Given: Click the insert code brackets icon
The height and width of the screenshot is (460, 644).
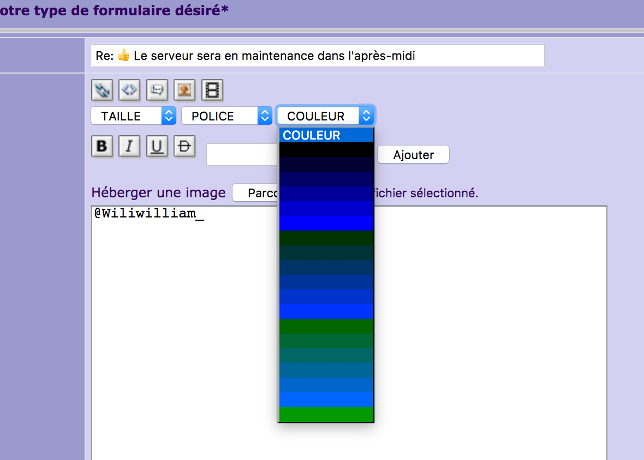Looking at the screenshot, I should coord(129,90).
